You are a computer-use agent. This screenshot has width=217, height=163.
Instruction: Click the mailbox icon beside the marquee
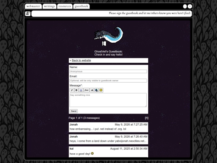tap(28, 13)
